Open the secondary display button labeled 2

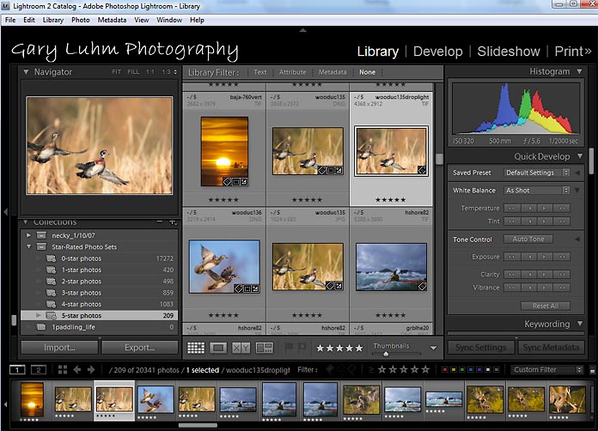click(x=39, y=370)
